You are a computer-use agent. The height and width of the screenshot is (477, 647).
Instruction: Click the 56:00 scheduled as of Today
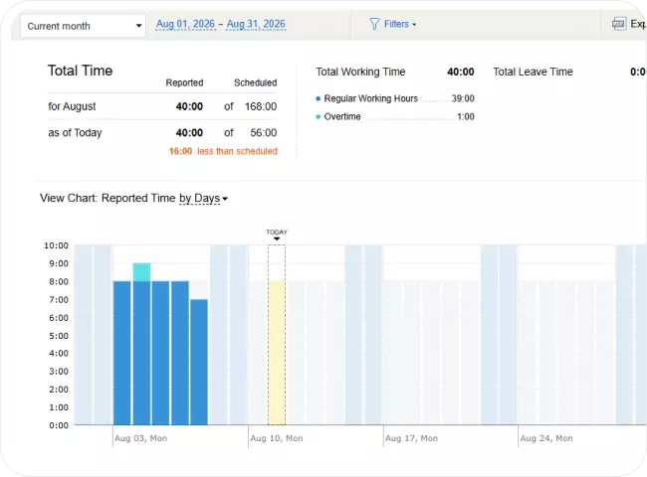click(263, 132)
